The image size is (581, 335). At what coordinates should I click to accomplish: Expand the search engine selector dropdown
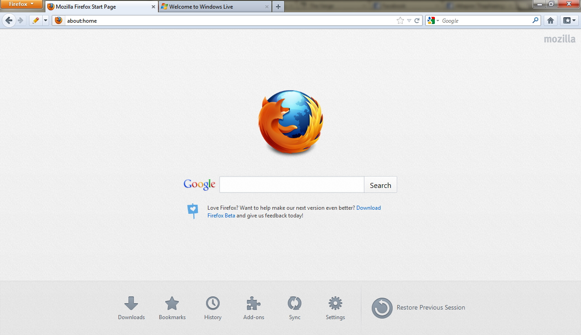(x=433, y=20)
